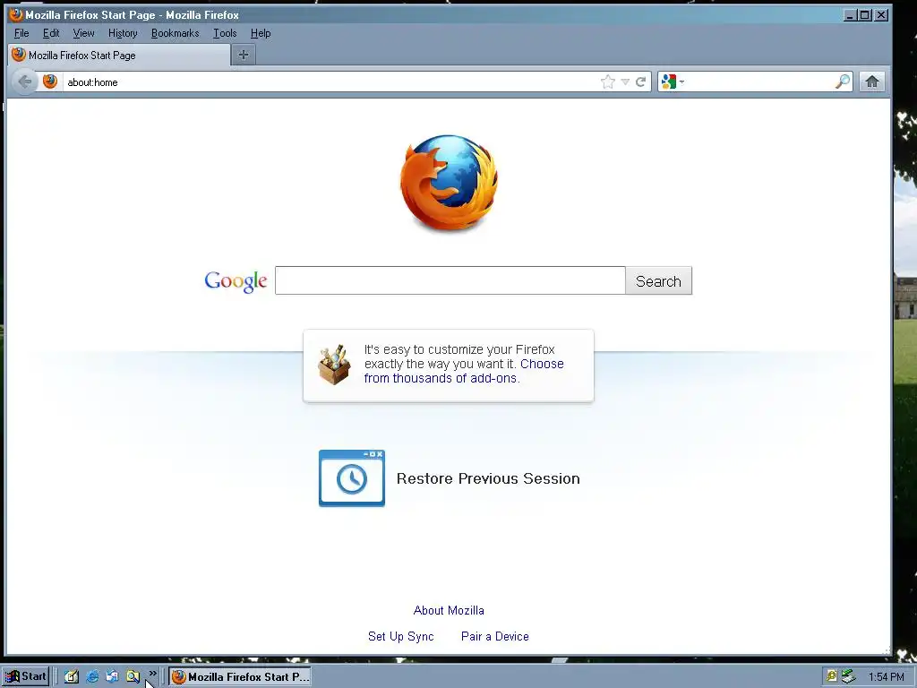
Task: Expand quick launch overflow chevron
Action: click(152, 674)
